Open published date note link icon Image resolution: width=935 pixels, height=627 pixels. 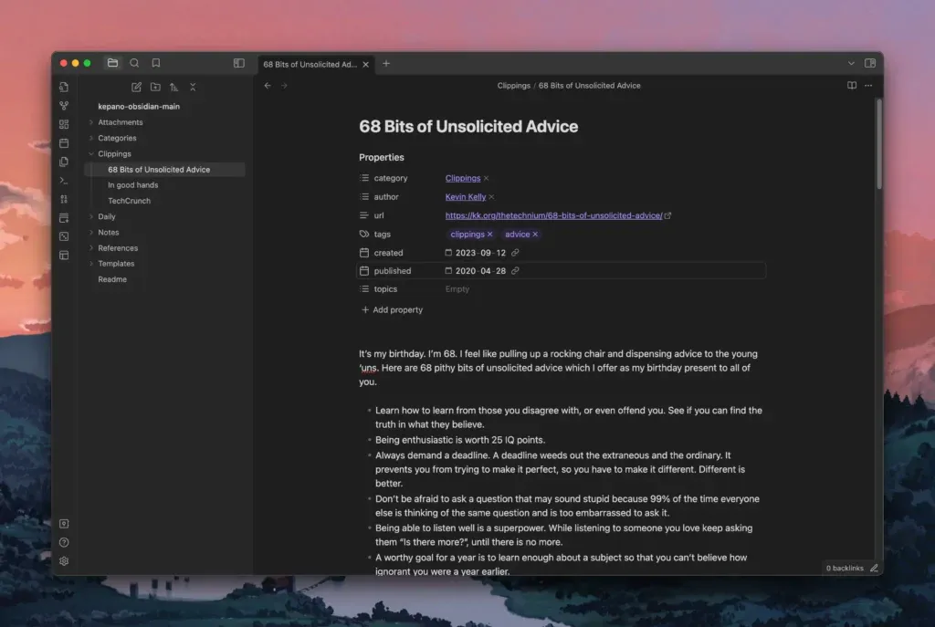point(515,270)
